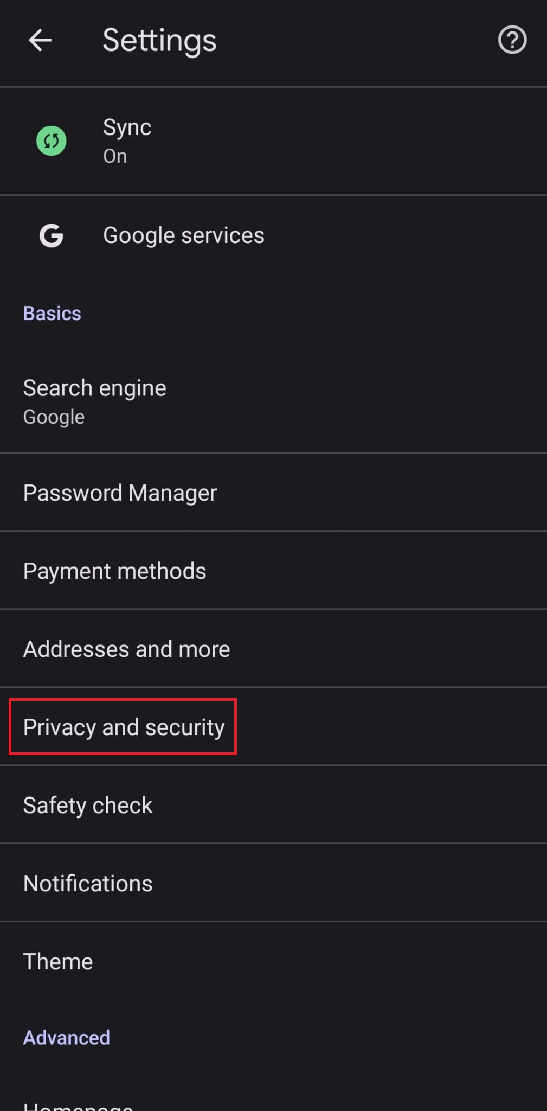Viewport: 547px width, 1111px height.
Task: Open help via the question mark icon
Action: click(x=512, y=40)
